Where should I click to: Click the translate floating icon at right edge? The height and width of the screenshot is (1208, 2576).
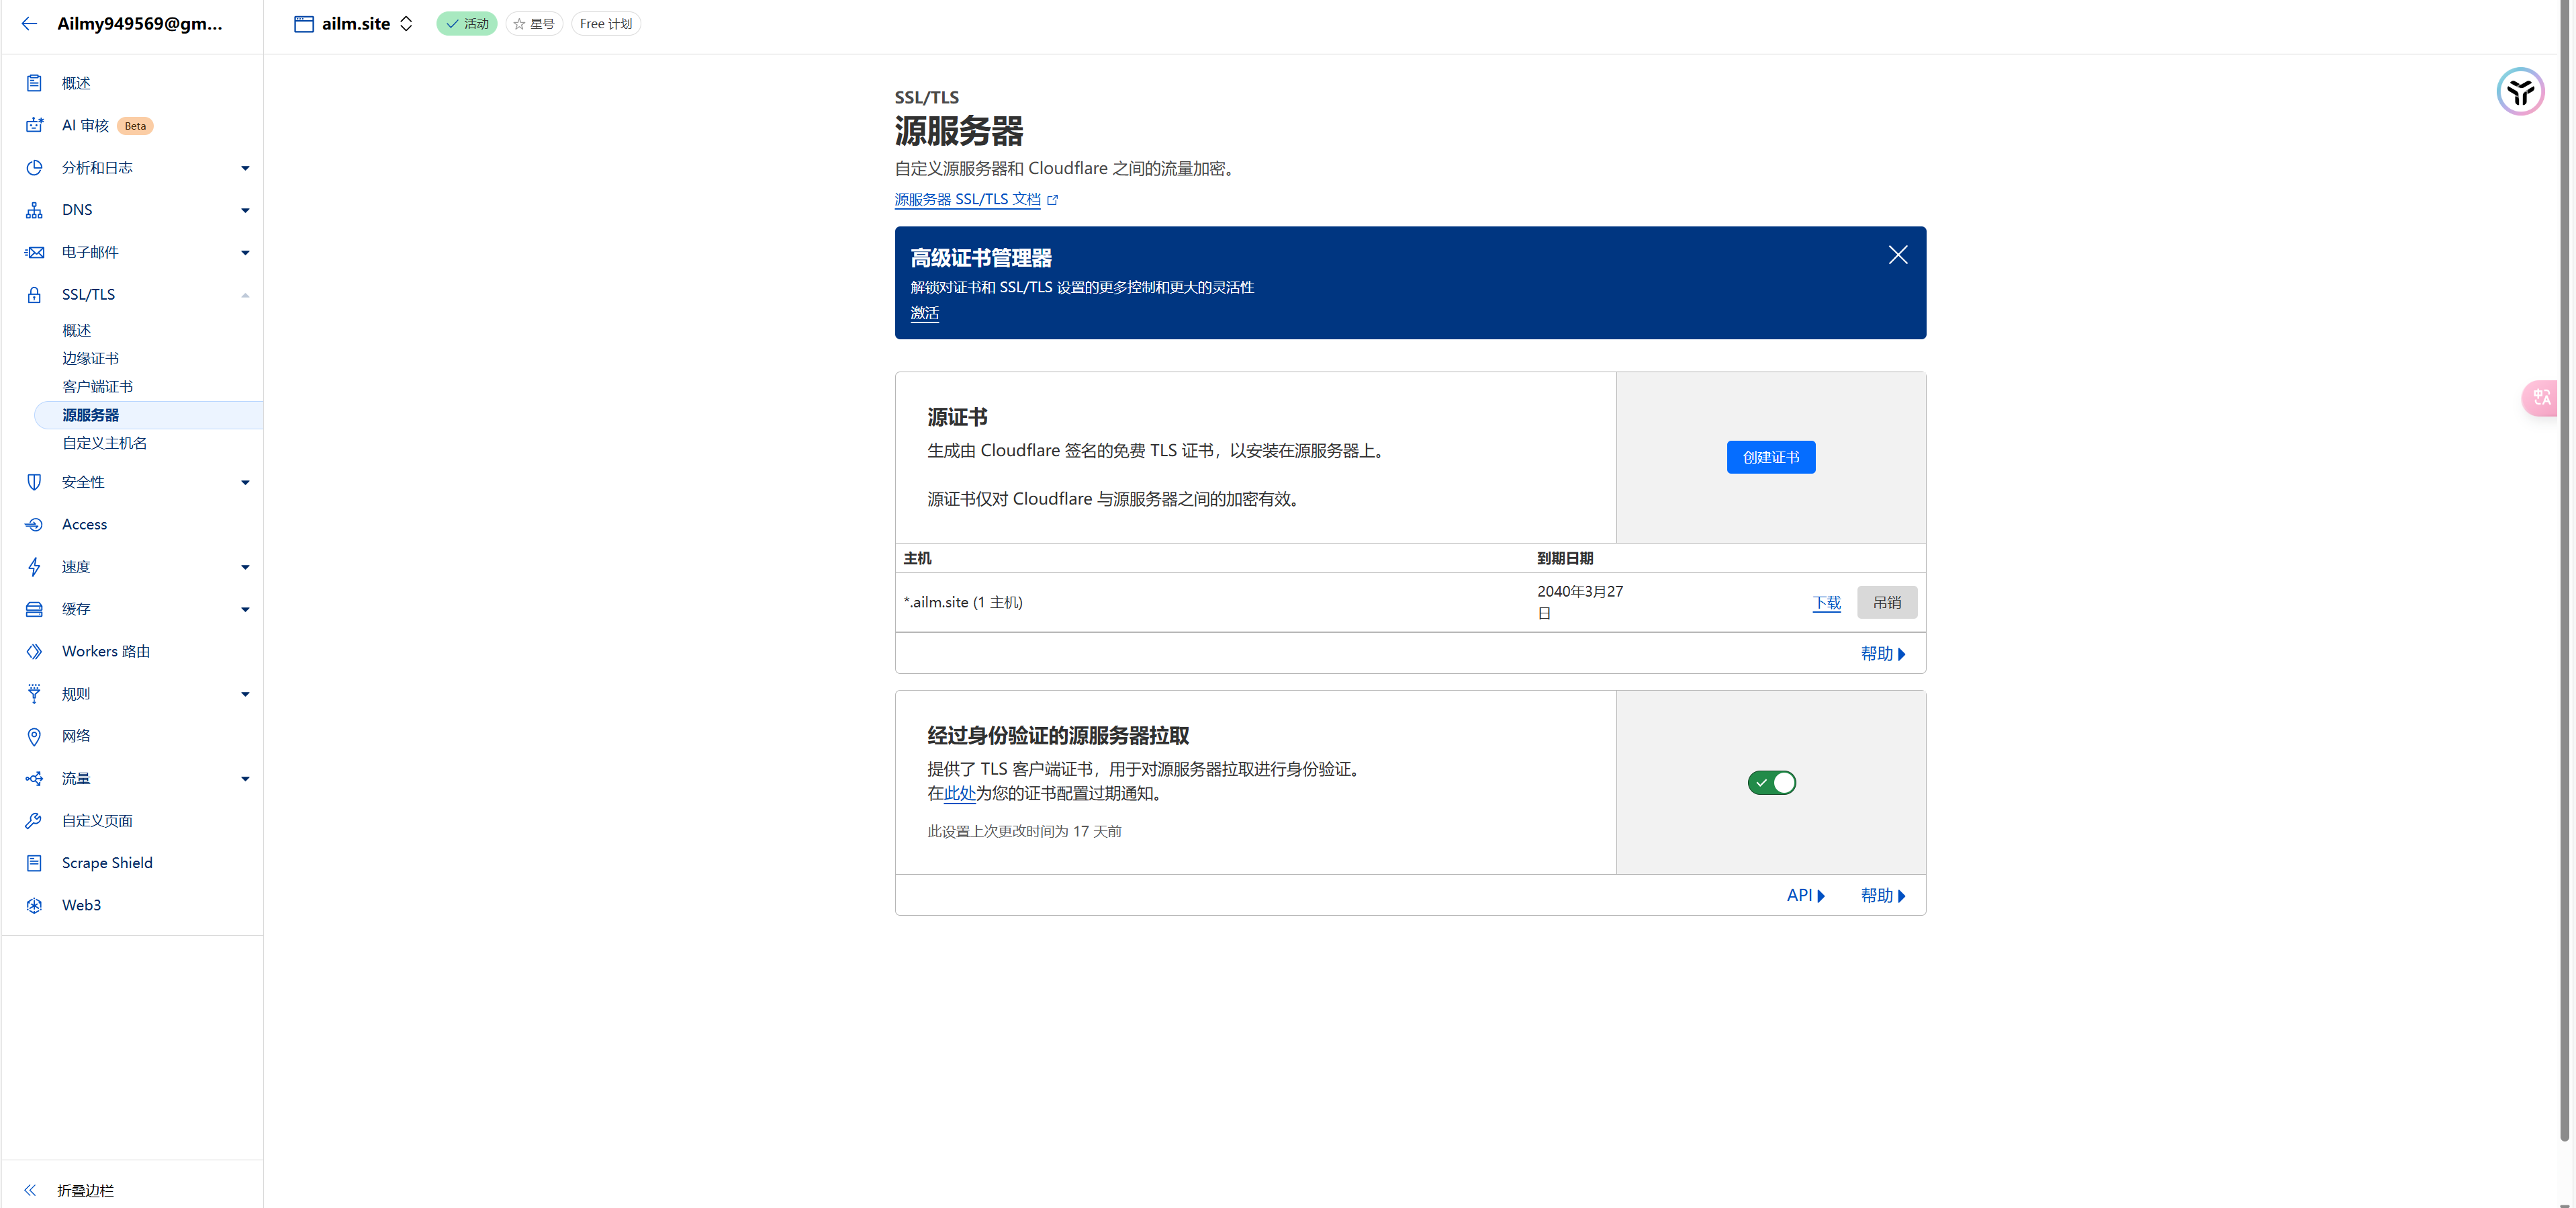(2541, 398)
